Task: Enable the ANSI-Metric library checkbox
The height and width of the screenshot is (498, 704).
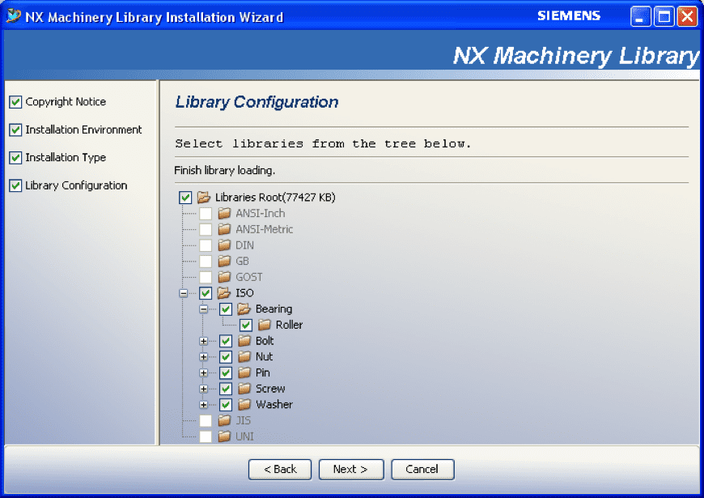Action: tap(206, 229)
